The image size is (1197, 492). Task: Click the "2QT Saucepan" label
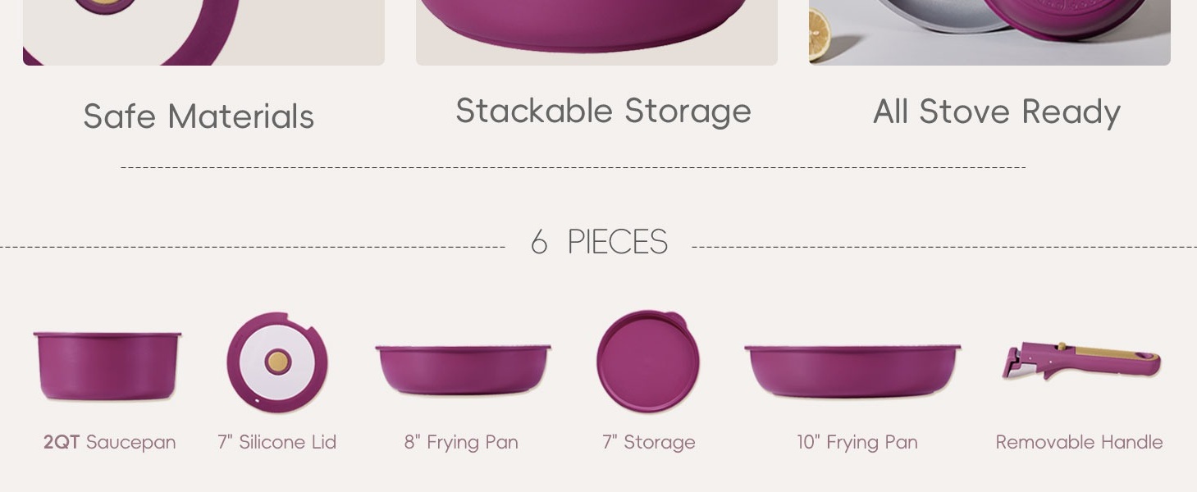109,442
